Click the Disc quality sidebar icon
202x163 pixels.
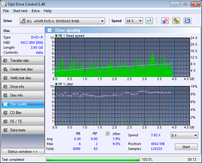5,104
